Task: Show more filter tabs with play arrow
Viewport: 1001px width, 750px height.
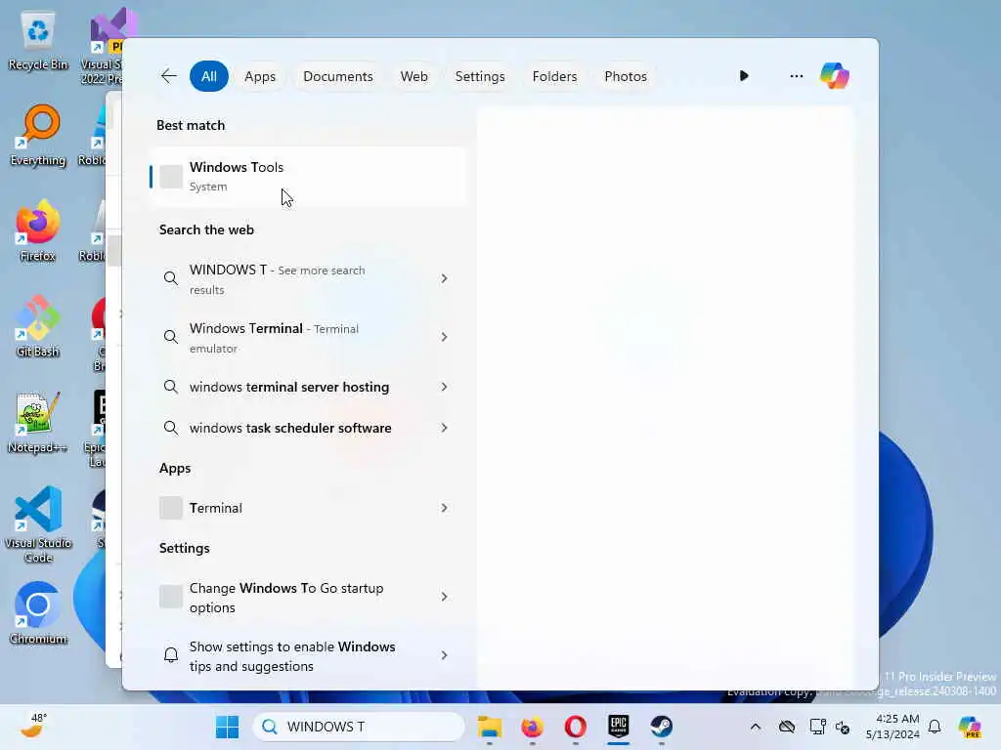Action: (x=744, y=76)
